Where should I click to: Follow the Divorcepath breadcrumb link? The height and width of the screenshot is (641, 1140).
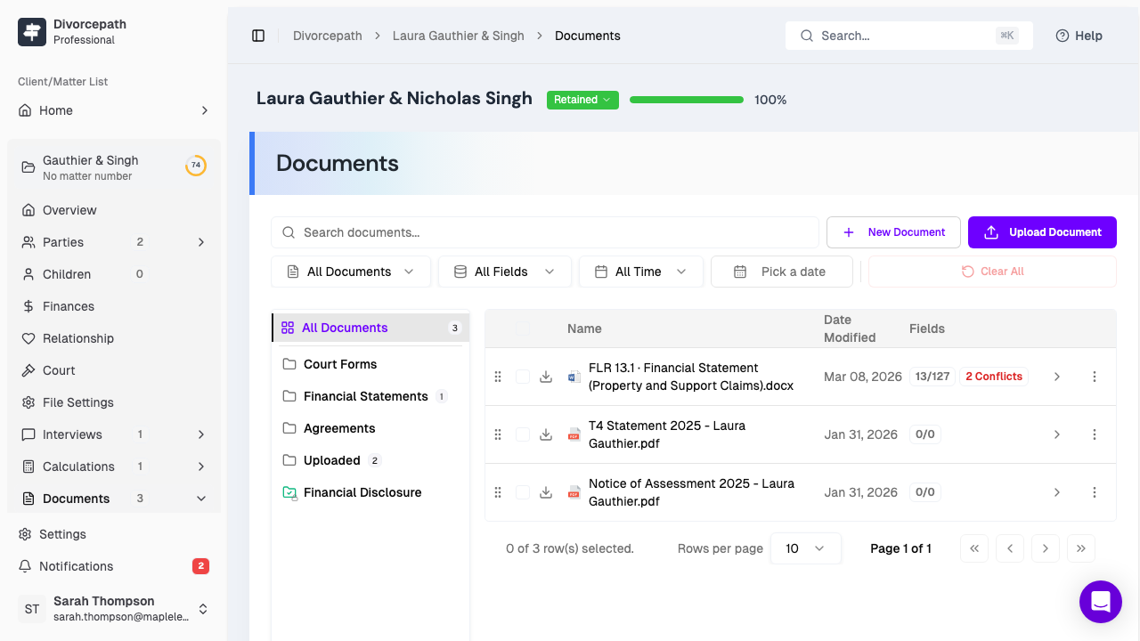(x=328, y=36)
